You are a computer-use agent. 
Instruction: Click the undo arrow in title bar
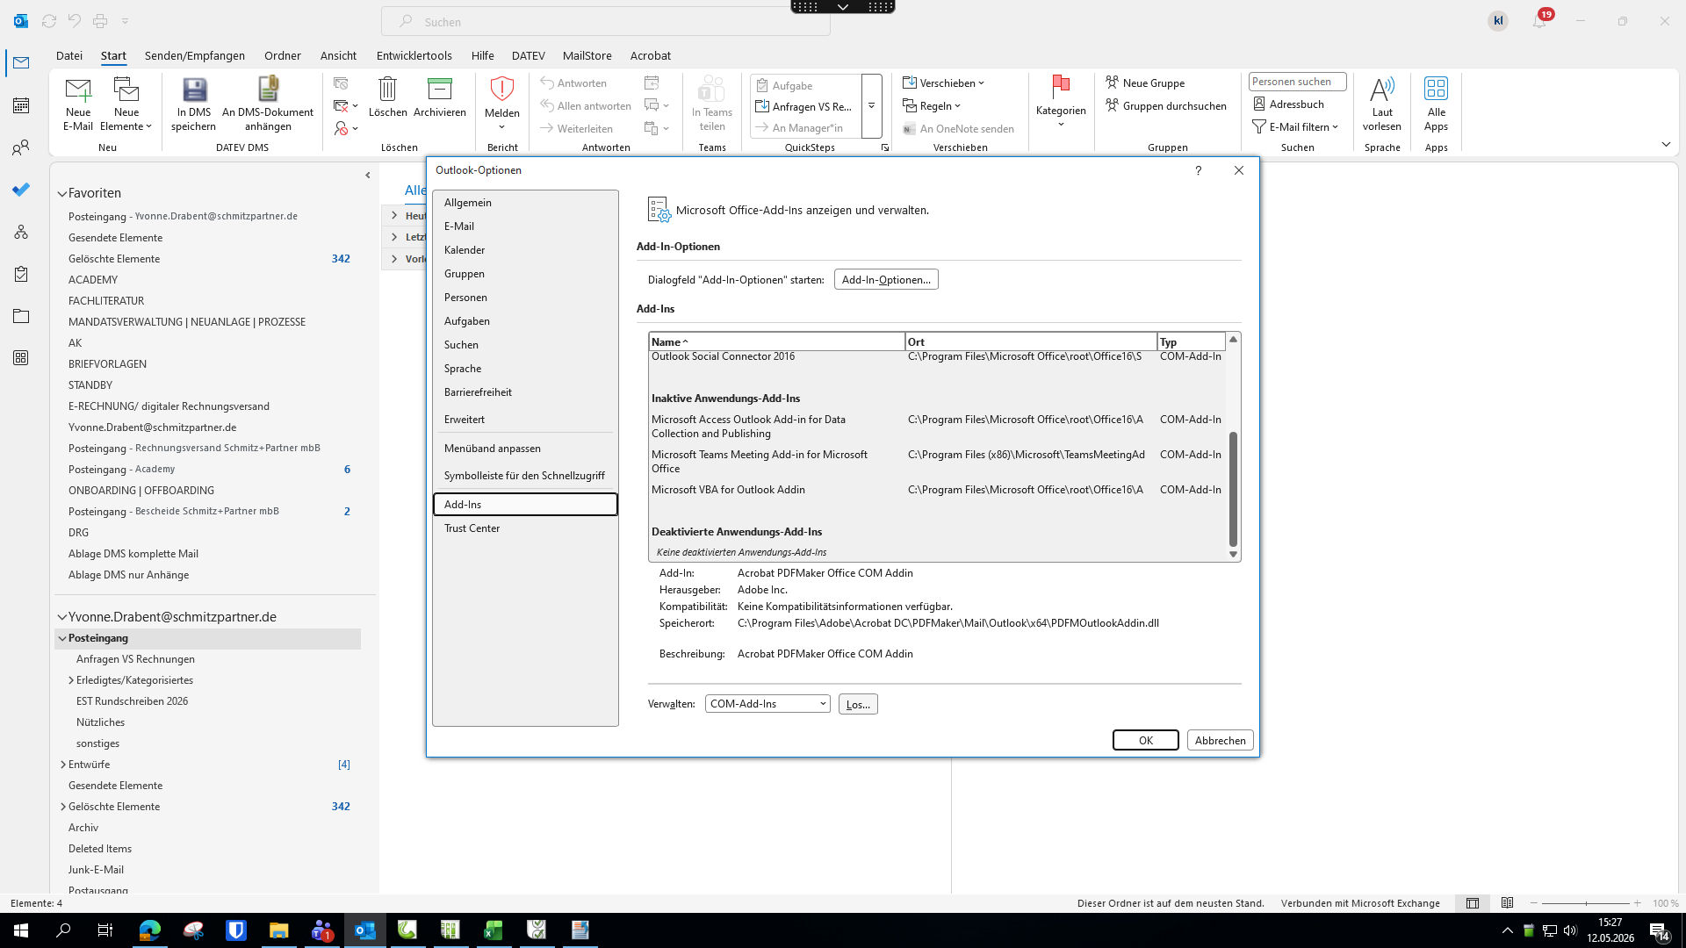click(75, 21)
